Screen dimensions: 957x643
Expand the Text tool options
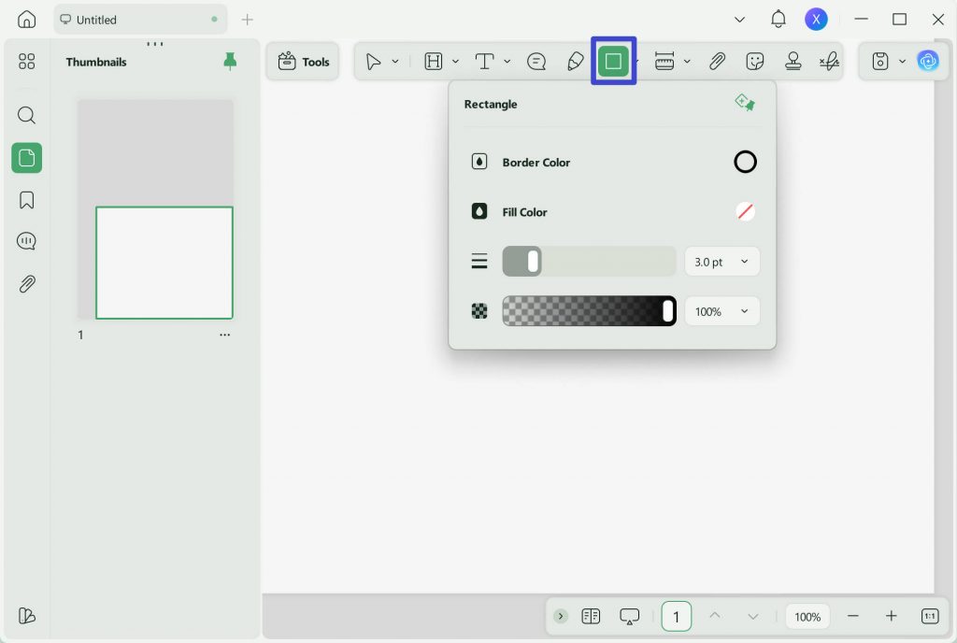(x=507, y=62)
